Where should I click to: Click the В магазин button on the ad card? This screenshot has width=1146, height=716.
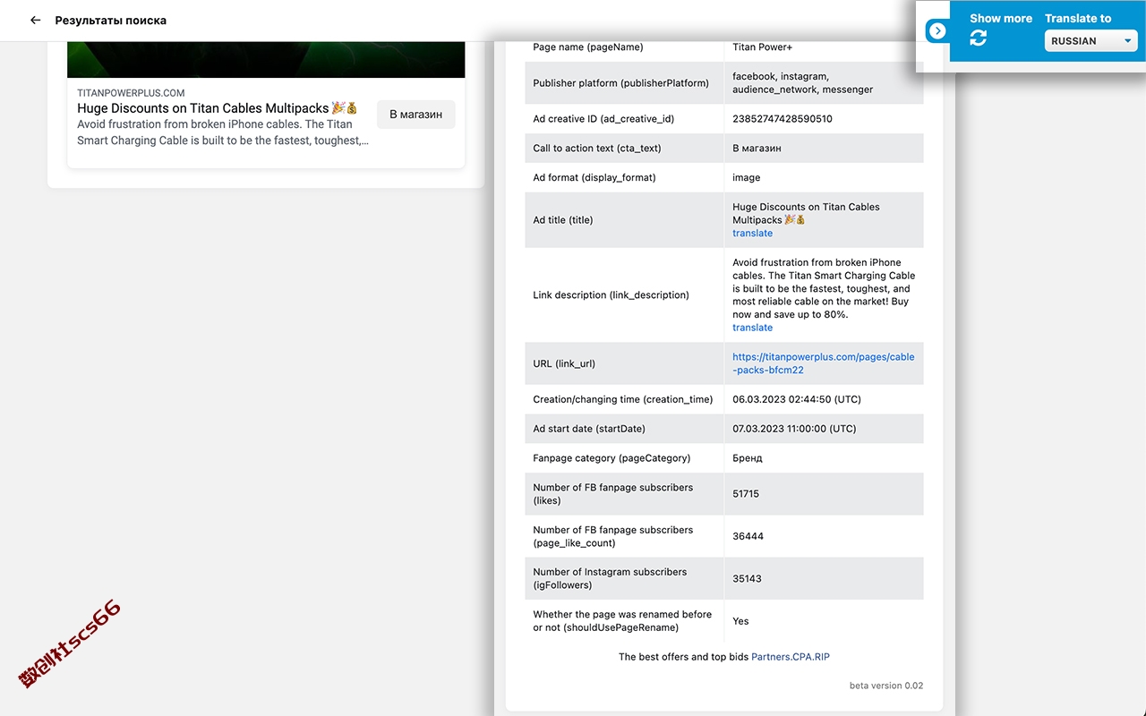416,115
